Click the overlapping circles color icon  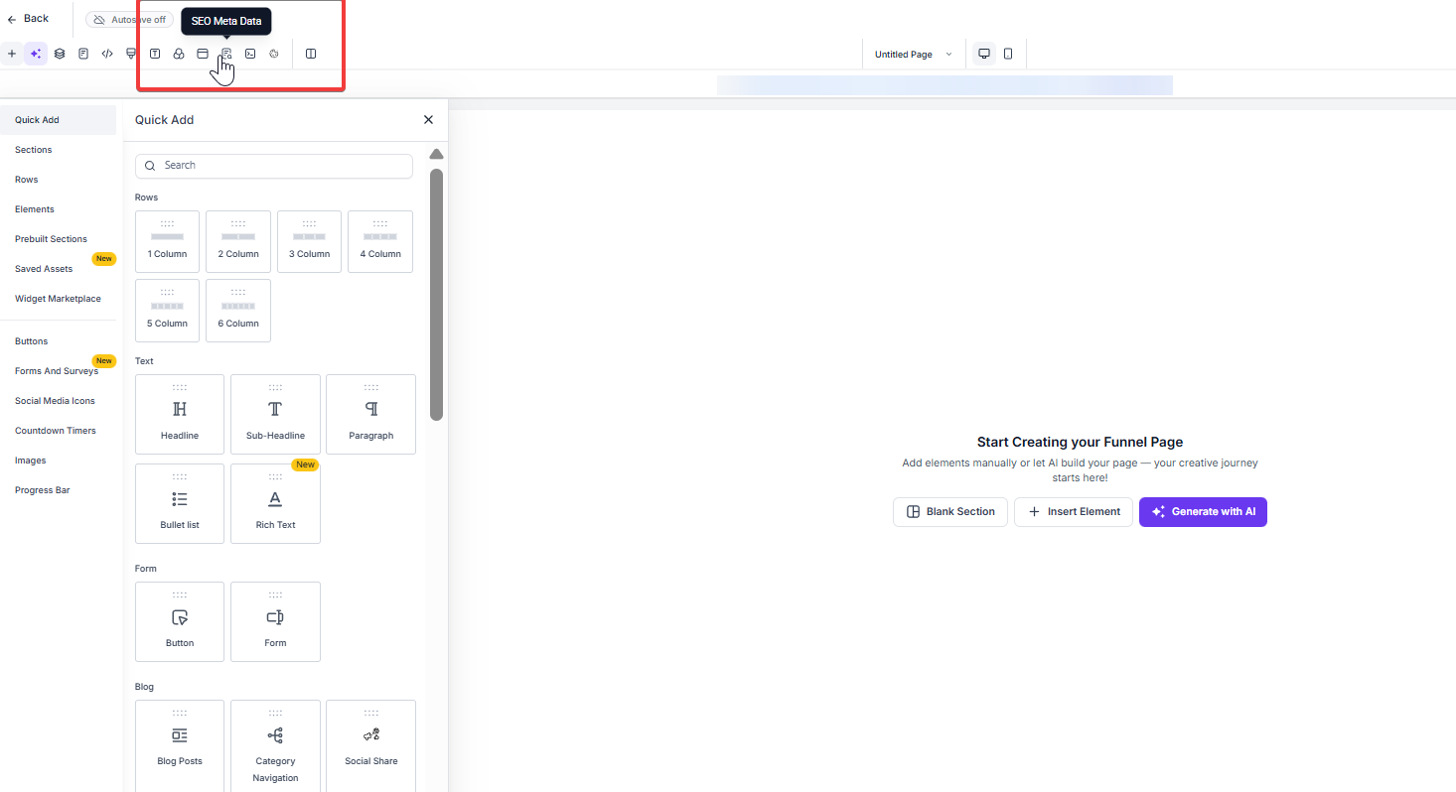click(x=179, y=54)
